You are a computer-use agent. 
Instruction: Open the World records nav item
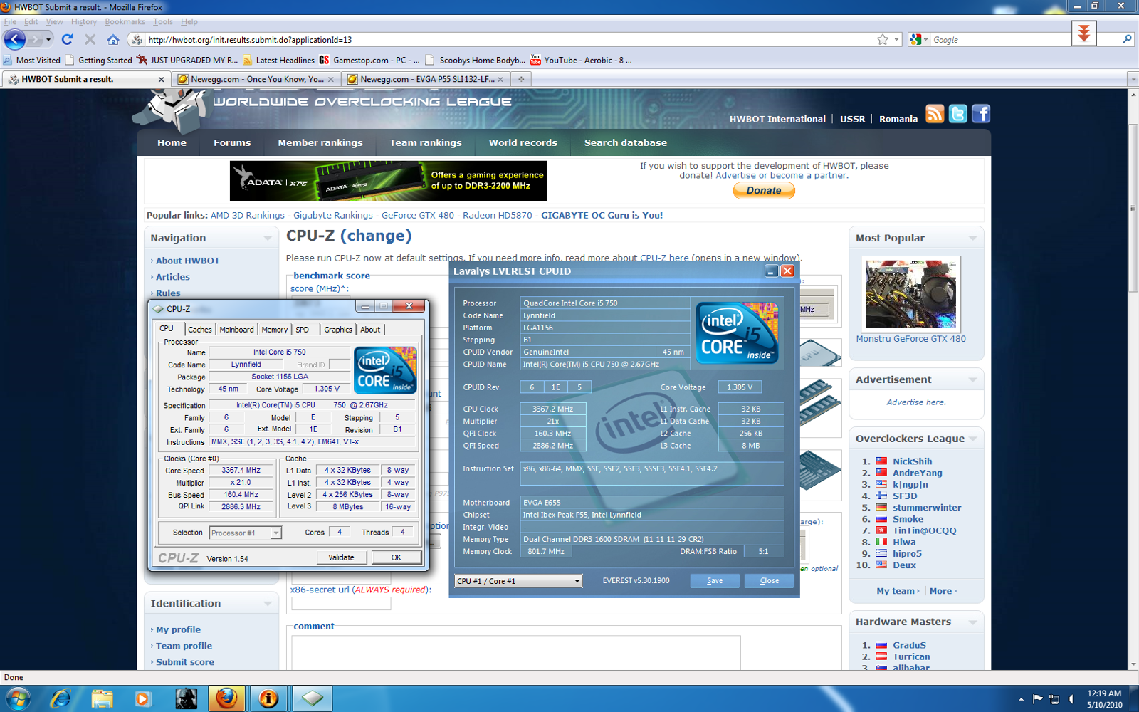tap(523, 142)
